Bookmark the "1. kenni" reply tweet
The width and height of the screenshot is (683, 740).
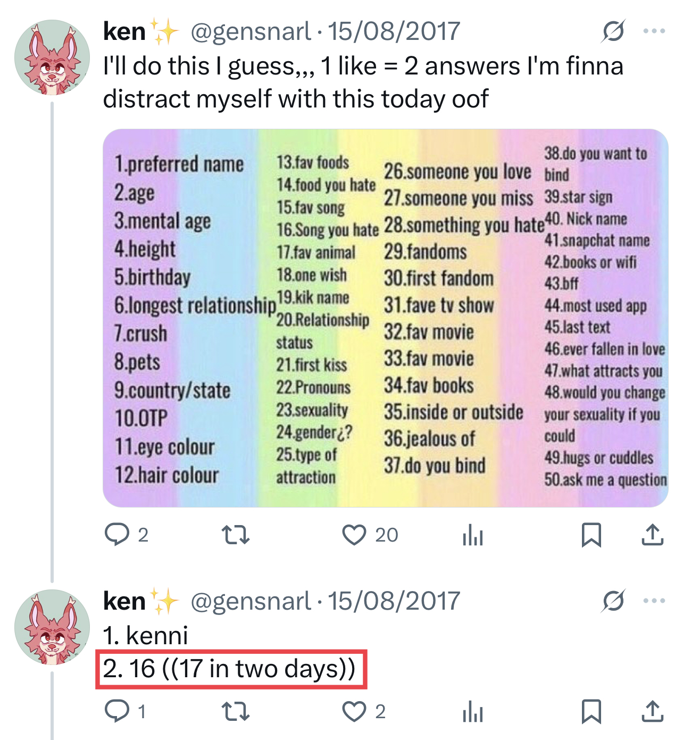coord(591,711)
